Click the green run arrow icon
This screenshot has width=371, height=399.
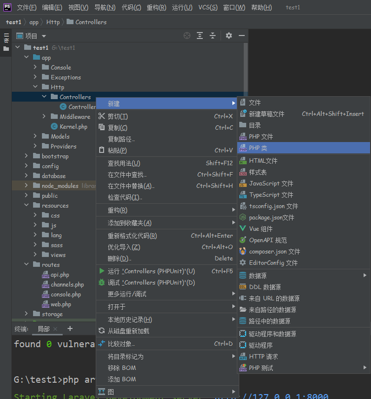click(102, 271)
